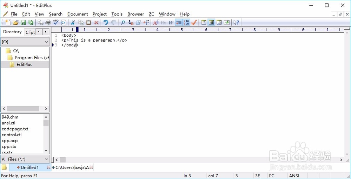
Task: Click the Context Help arrow-question icon
Action: [x=236, y=22]
